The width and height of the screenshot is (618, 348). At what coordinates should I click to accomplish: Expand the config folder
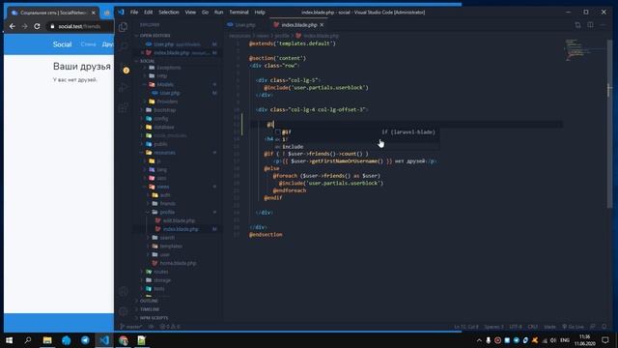(161, 118)
